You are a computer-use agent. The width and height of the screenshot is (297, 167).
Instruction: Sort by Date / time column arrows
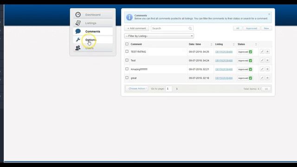tap(212, 45)
